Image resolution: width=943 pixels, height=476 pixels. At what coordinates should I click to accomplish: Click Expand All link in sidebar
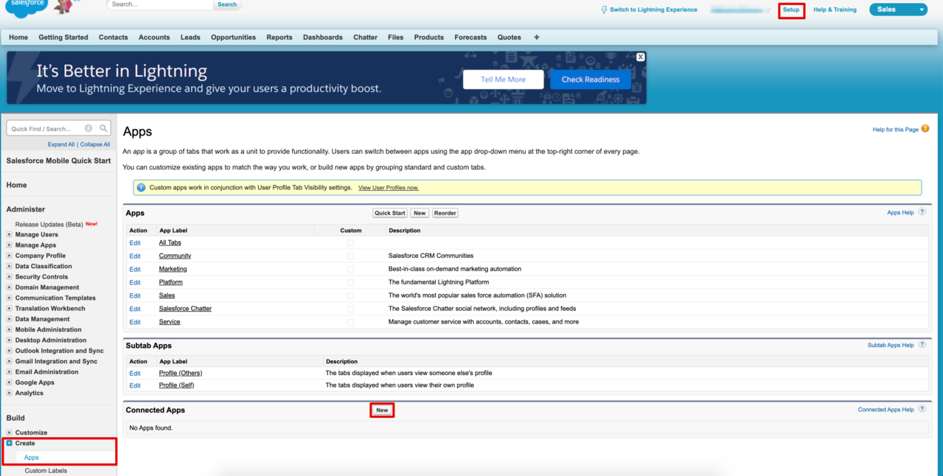tap(61, 144)
